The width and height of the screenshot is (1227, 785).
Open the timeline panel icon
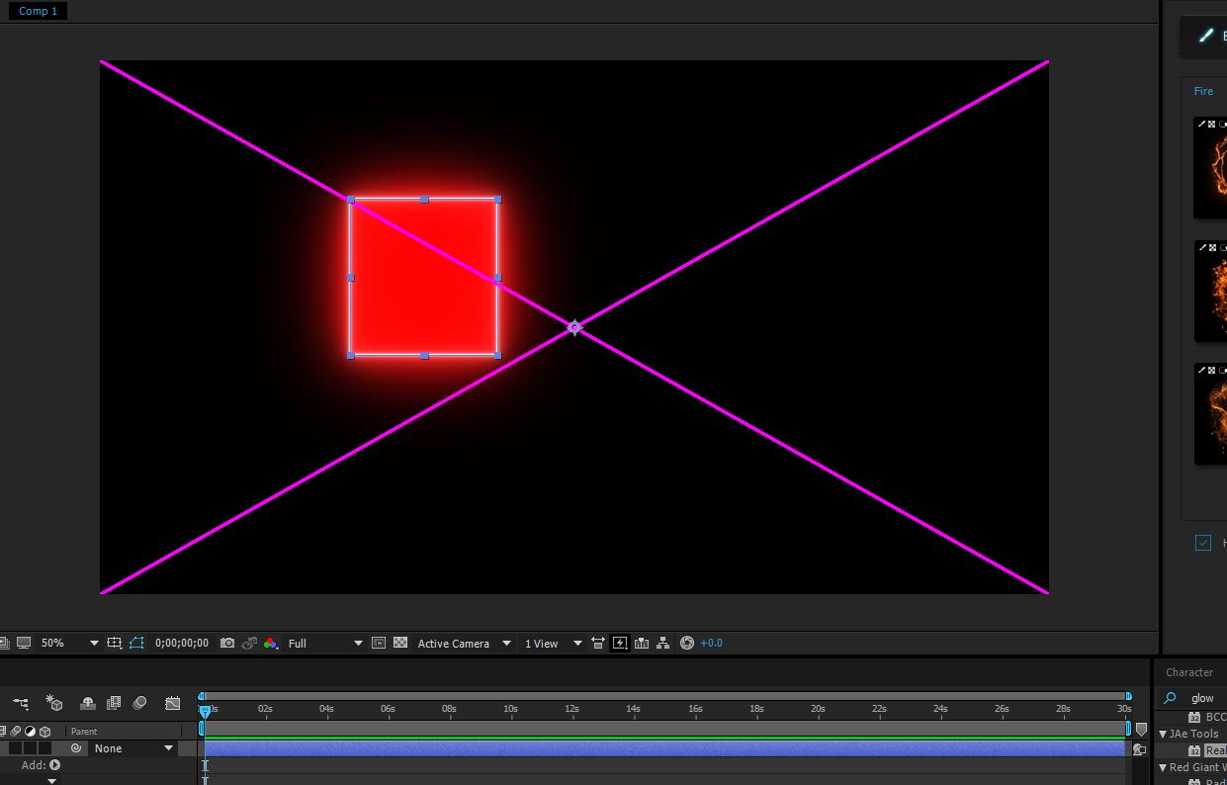click(642, 643)
